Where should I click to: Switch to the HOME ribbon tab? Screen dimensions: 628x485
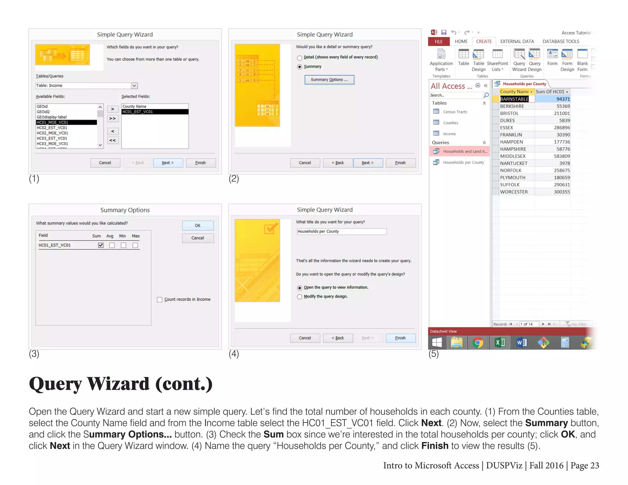click(461, 41)
